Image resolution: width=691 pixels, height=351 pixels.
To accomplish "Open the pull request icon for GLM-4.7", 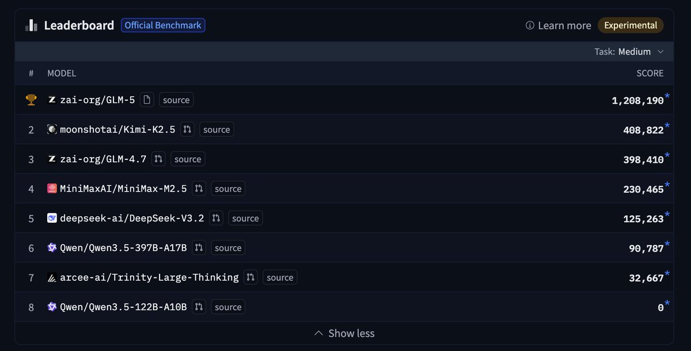I will coord(158,159).
